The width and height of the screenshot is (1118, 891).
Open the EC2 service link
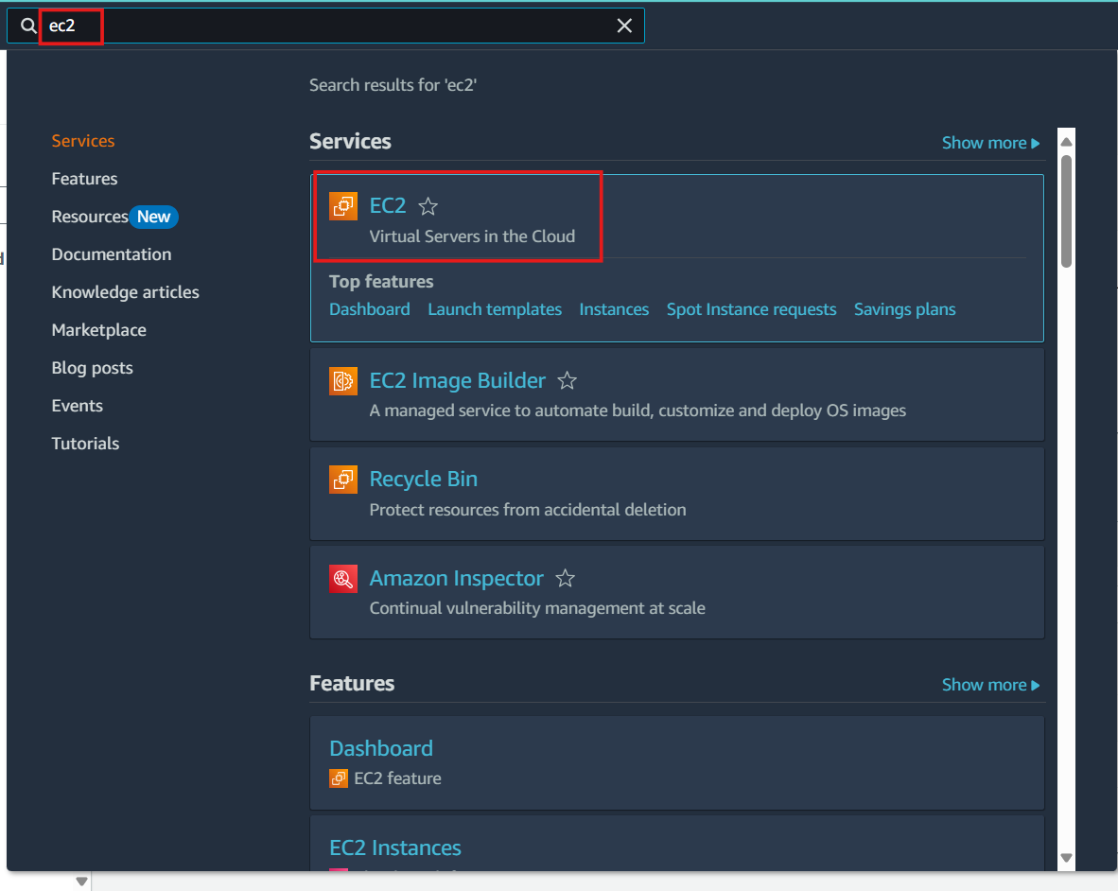coord(387,205)
